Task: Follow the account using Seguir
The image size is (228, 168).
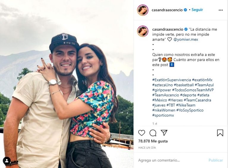Action: [197, 10]
